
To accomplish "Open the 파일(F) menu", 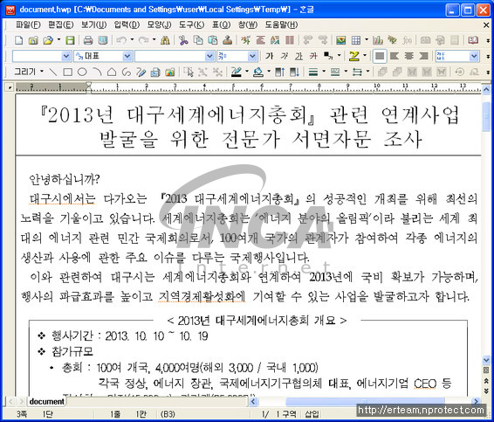I will pos(28,24).
